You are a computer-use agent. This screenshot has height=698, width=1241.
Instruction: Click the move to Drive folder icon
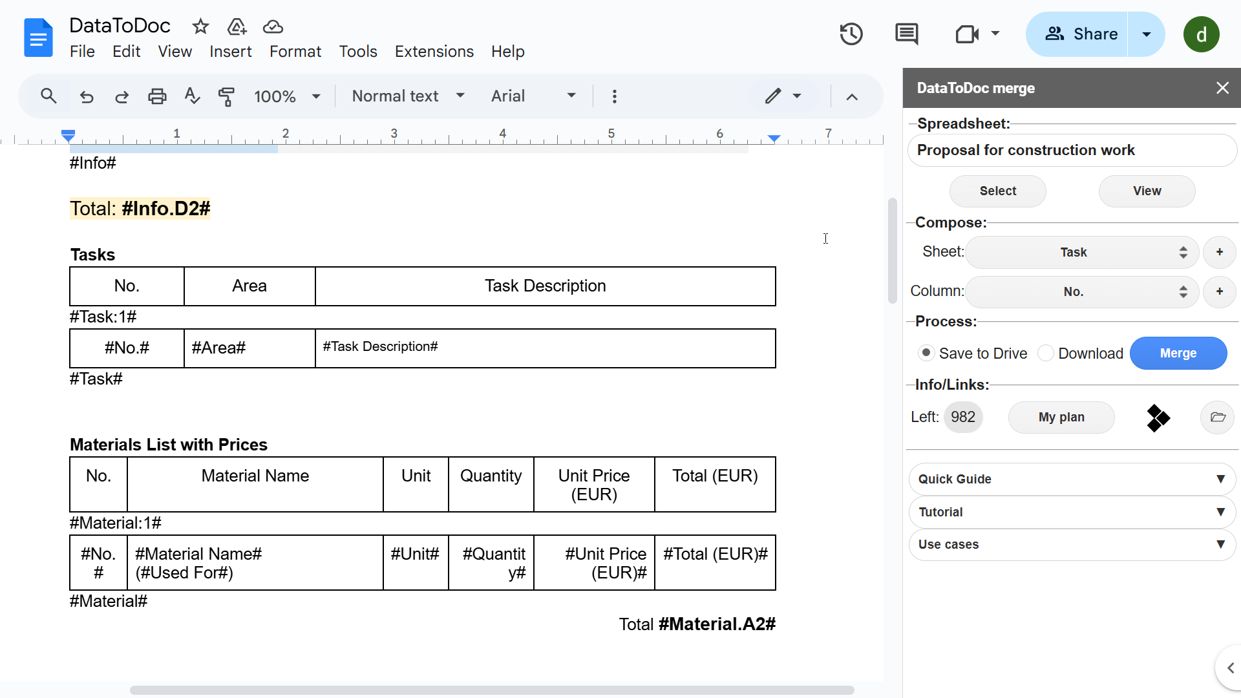[x=237, y=26]
